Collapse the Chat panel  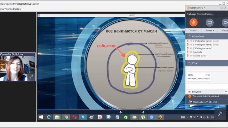(x=189, y=63)
